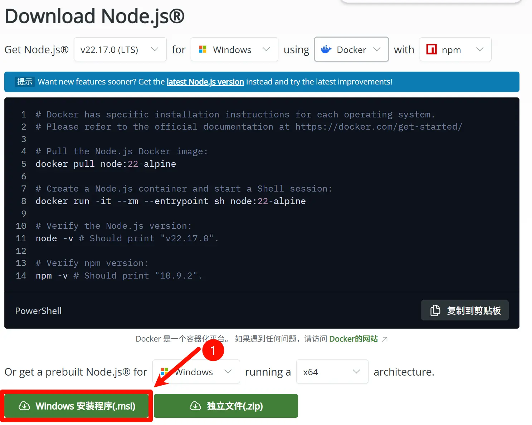Open the Docker install method dropdown
This screenshot has height=425, width=532.
coord(351,49)
